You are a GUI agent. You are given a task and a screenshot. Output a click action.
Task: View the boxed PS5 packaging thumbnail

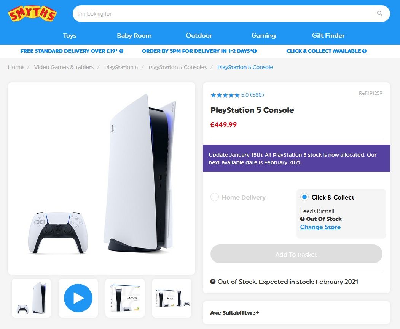click(x=125, y=298)
